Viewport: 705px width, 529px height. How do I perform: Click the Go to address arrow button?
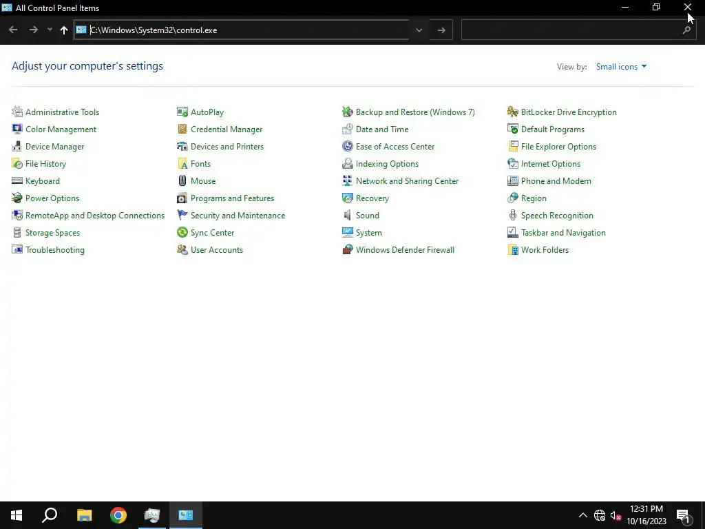[441, 30]
